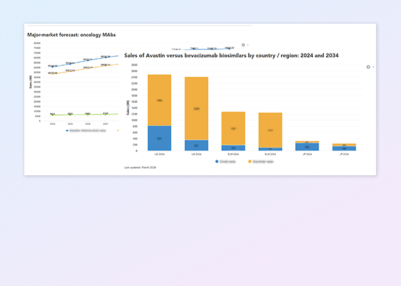
Task: Click the orange line's 2026 data point
Action: pyautogui.click(x=88, y=68)
